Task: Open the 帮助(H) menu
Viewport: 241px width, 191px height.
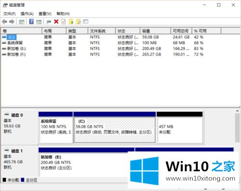Action: tap(63, 14)
